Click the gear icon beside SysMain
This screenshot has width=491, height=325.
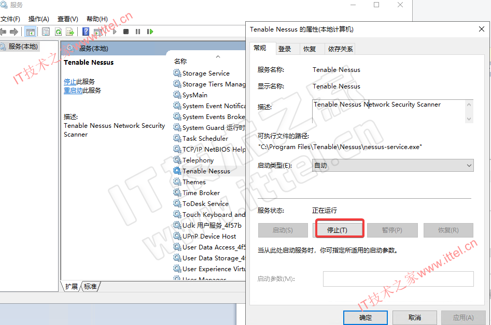[x=177, y=95]
